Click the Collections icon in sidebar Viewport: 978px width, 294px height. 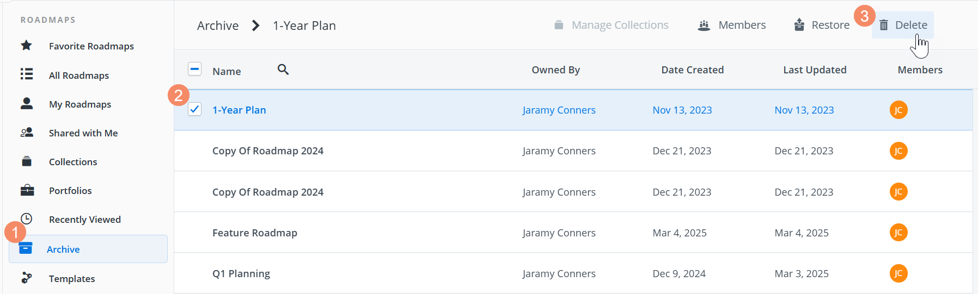(26, 161)
